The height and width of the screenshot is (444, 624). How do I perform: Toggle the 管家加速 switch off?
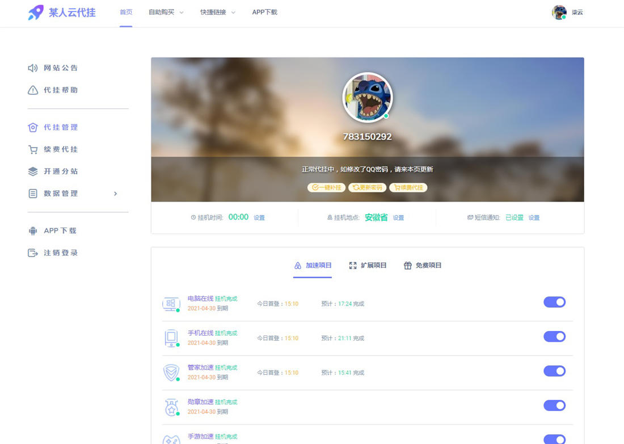[554, 371]
